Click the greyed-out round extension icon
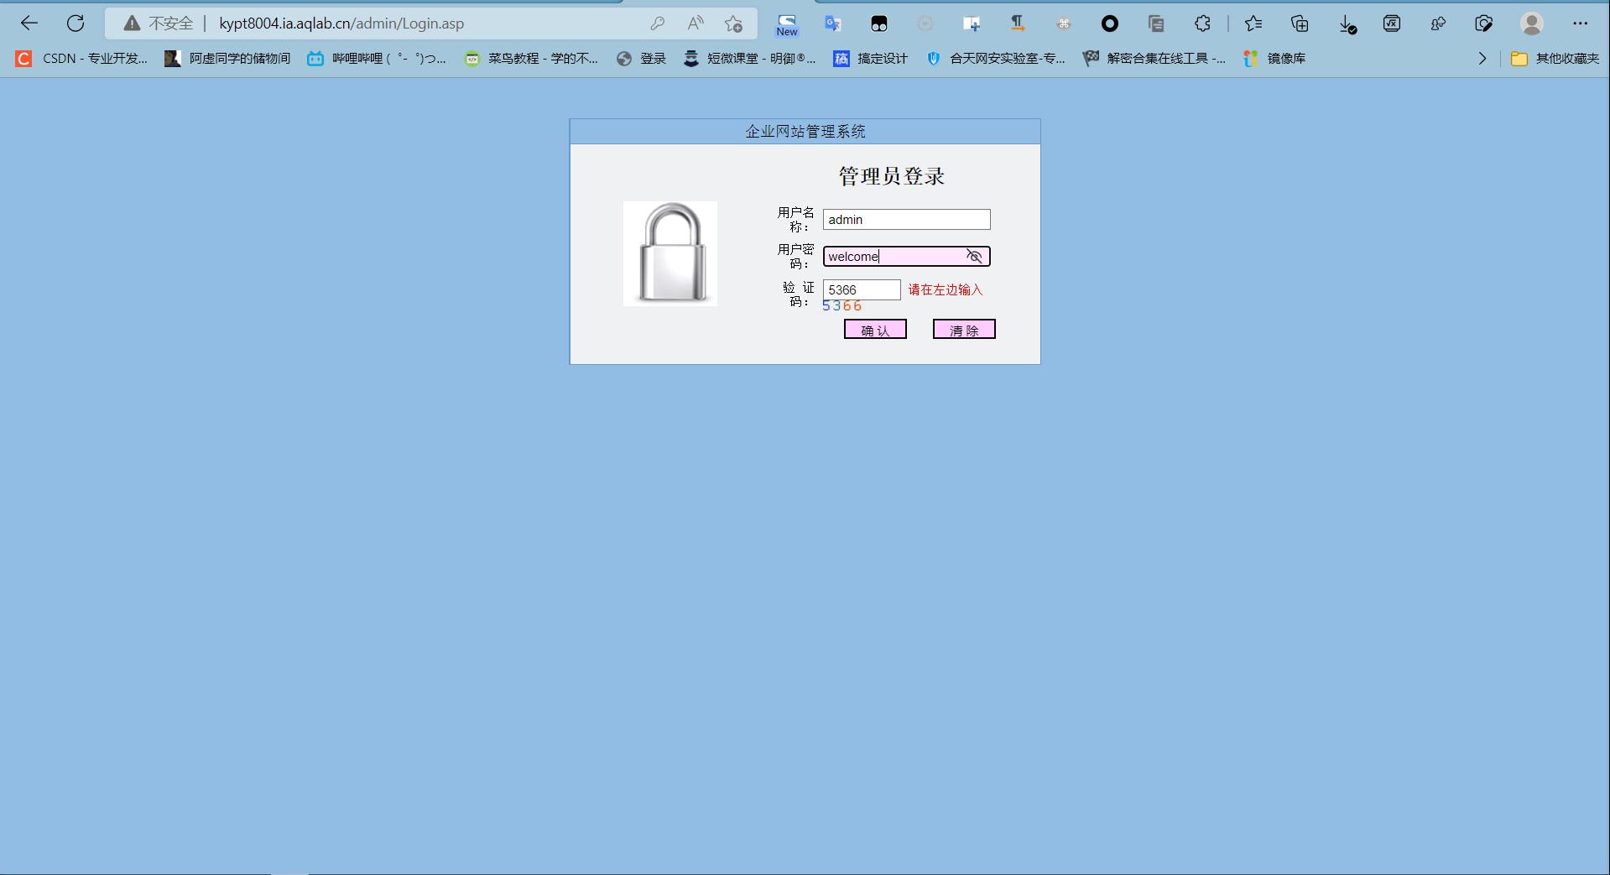This screenshot has width=1610, height=875. tap(925, 23)
